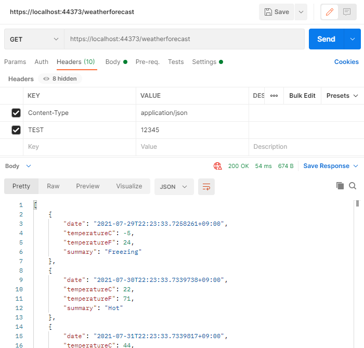Switch to the Auth tab
This screenshot has width=364, height=348.
[x=41, y=62]
